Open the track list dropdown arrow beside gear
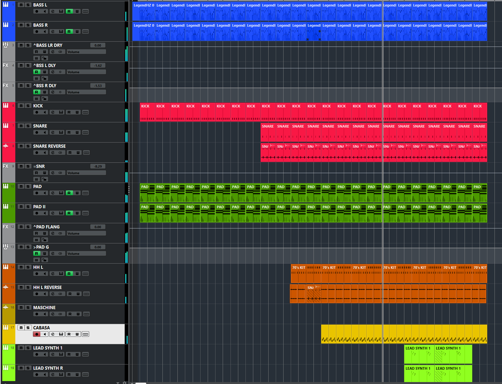Image resolution: width=502 pixels, height=384 pixels. (x=118, y=383)
